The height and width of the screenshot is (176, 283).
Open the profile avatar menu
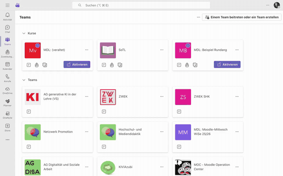(277, 5)
